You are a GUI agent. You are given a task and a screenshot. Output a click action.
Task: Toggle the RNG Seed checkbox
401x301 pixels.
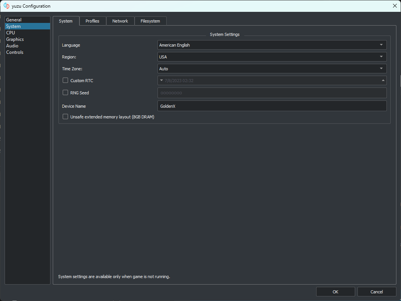pos(65,92)
